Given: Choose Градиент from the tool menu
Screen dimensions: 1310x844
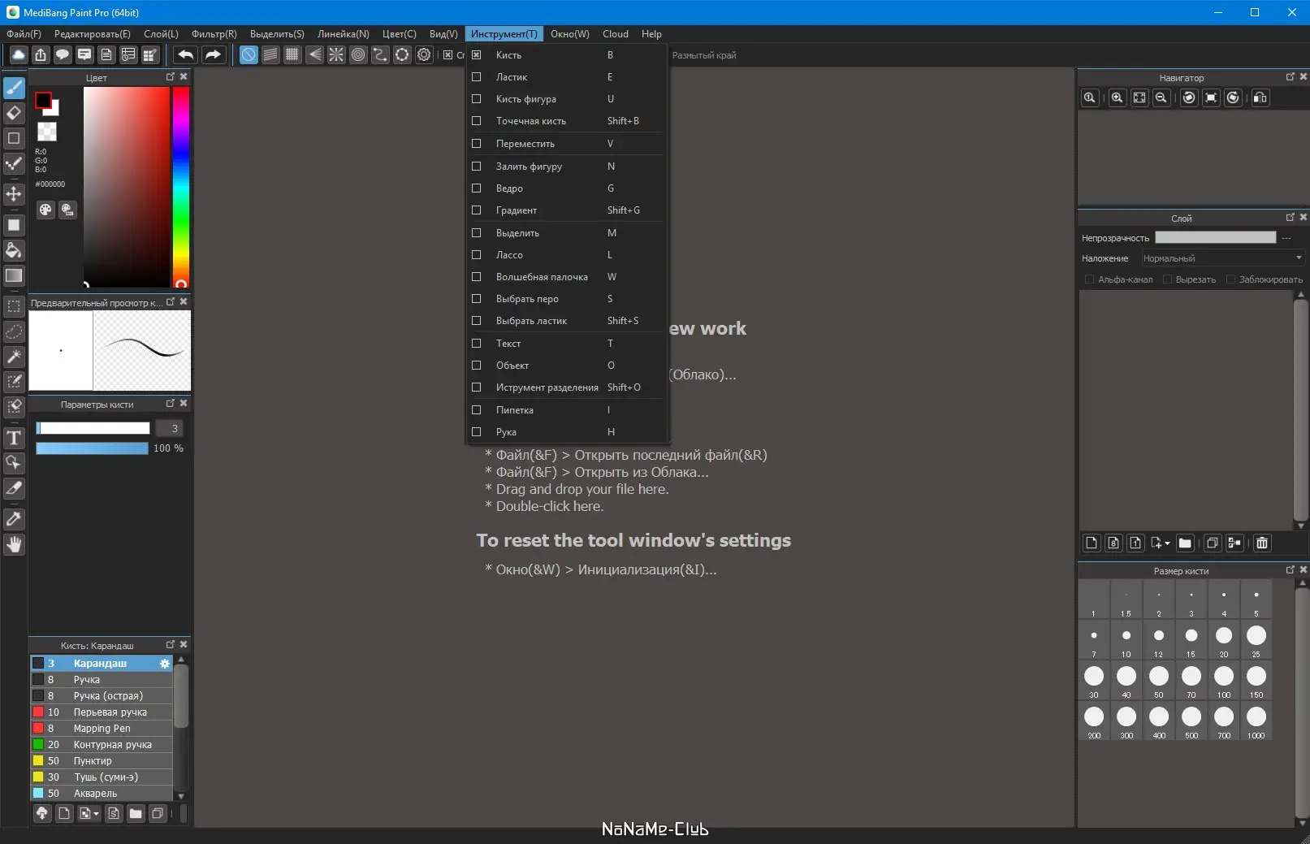Looking at the screenshot, I should [x=567, y=210].
